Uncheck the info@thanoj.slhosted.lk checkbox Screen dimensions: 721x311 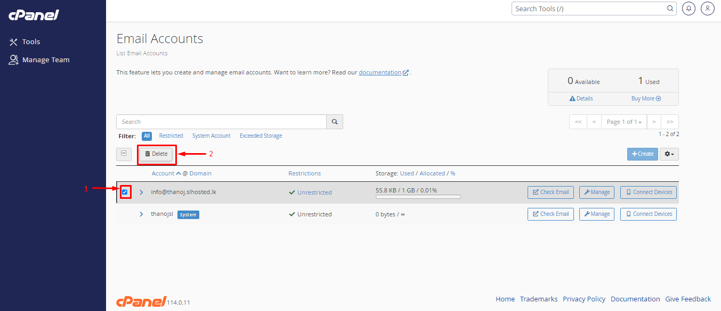[x=125, y=192]
